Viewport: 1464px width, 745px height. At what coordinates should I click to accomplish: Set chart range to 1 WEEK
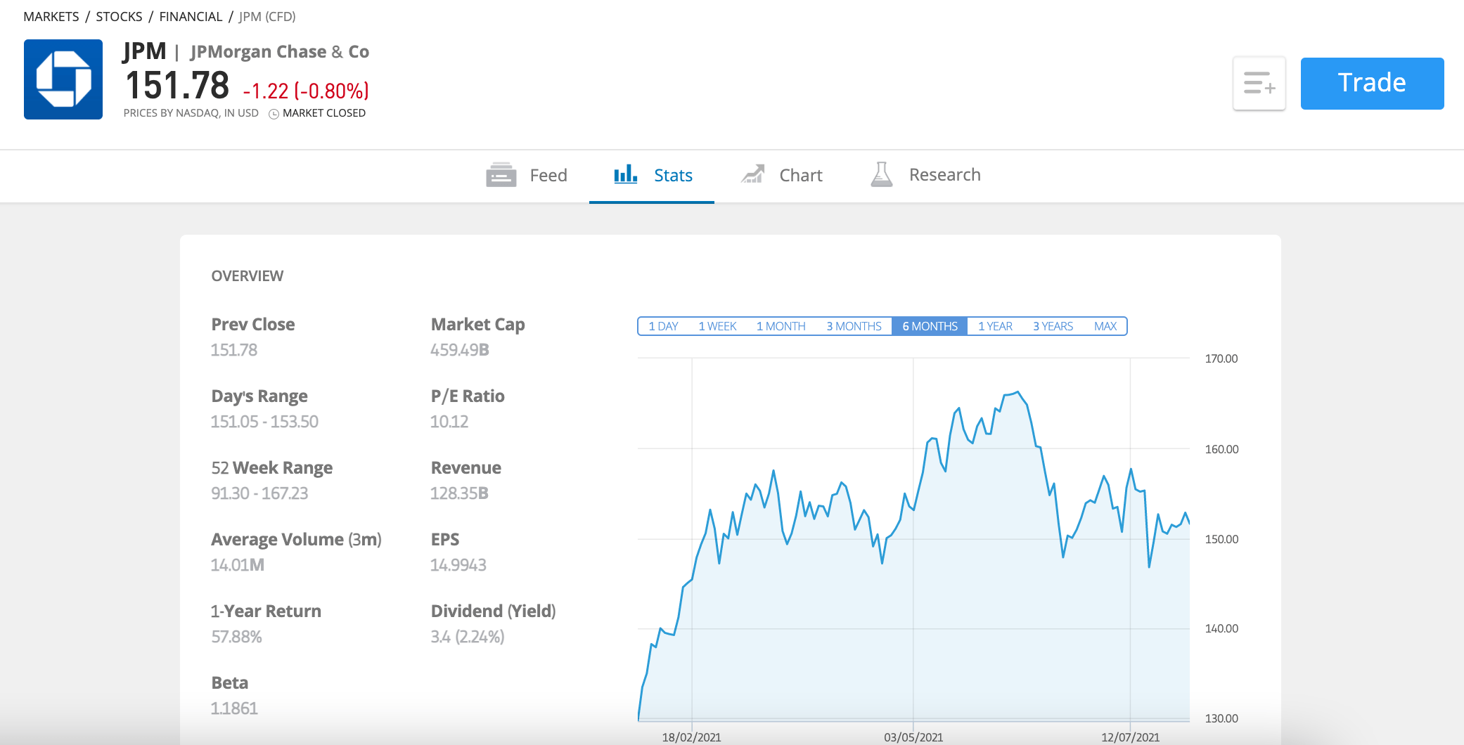pyautogui.click(x=717, y=326)
